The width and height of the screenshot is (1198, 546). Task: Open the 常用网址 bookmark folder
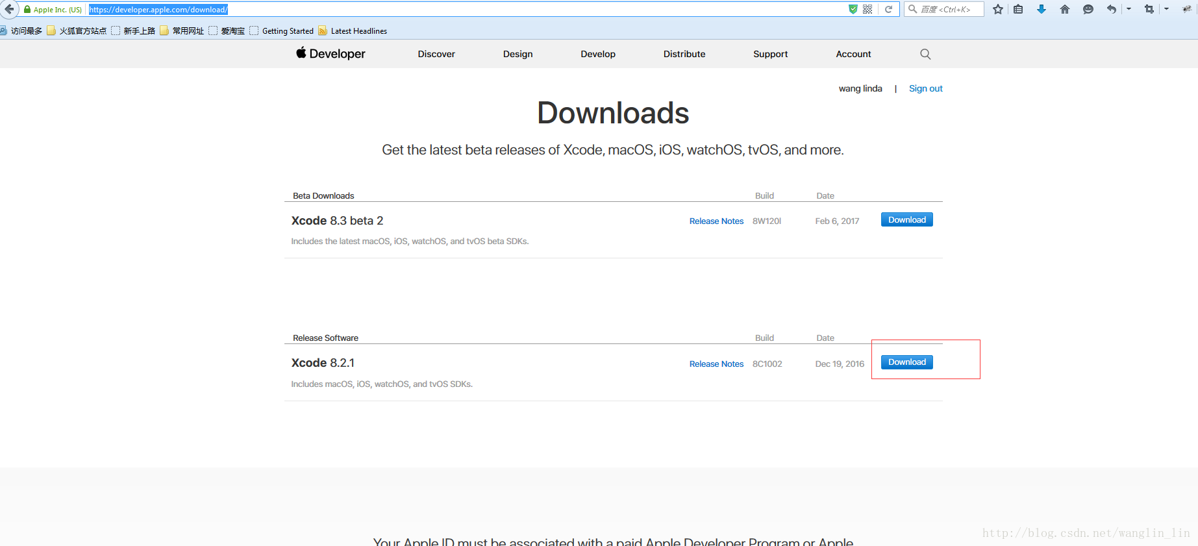[x=182, y=31]
